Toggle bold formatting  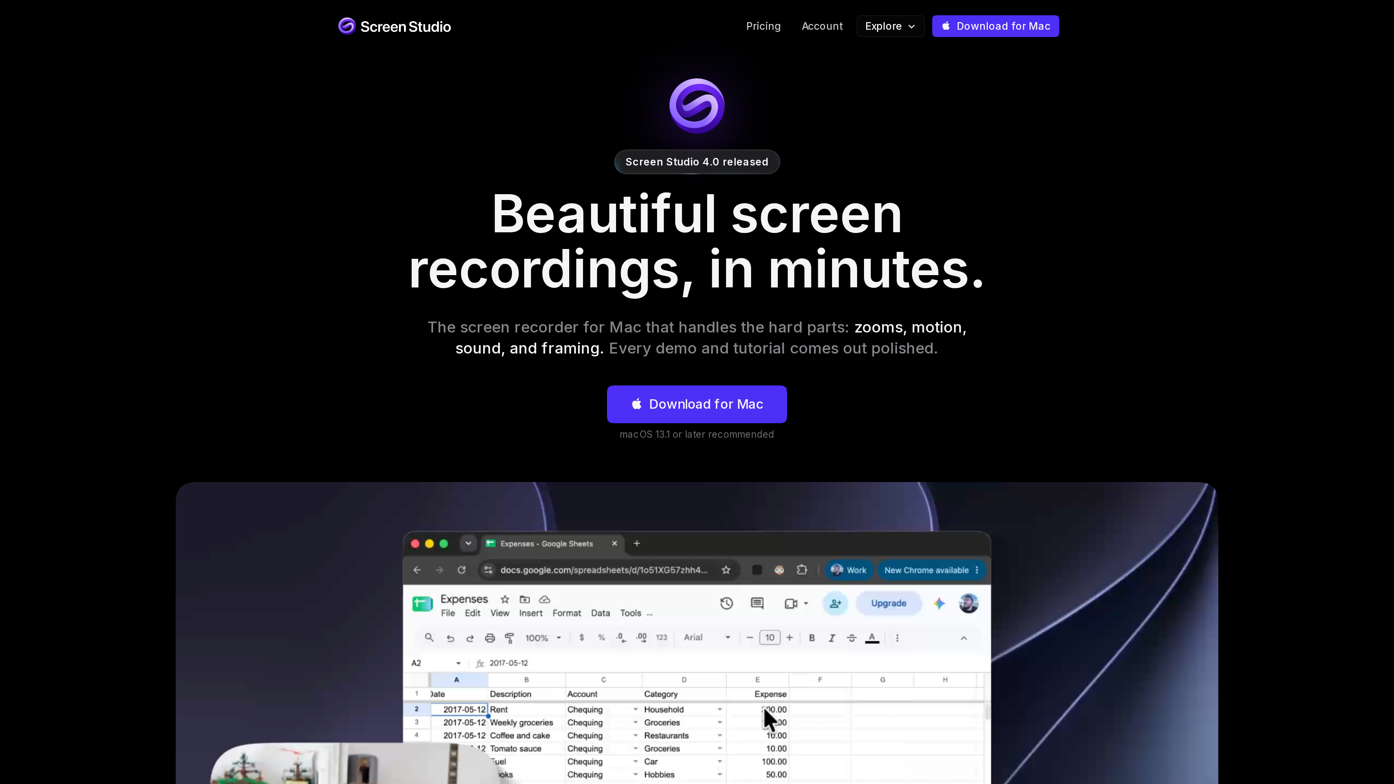coord(812,638)
